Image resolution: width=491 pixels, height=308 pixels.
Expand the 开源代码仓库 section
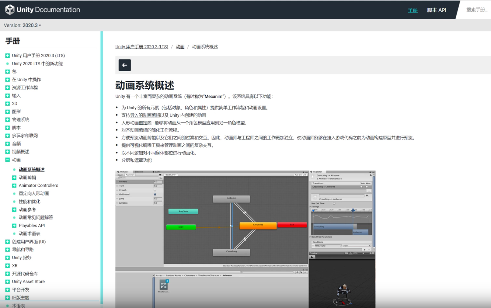(7, 274)
